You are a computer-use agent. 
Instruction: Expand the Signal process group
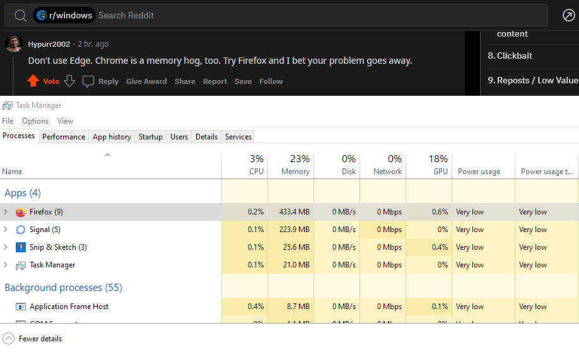click(x=6, y=230)
